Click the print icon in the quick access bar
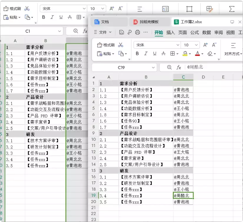Image resolution: width=243 pixels, height=222 pixels. (x=137, y=32)
